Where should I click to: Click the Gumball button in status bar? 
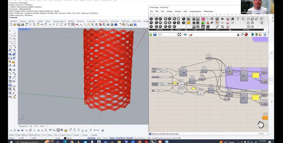tap(129, 138)
